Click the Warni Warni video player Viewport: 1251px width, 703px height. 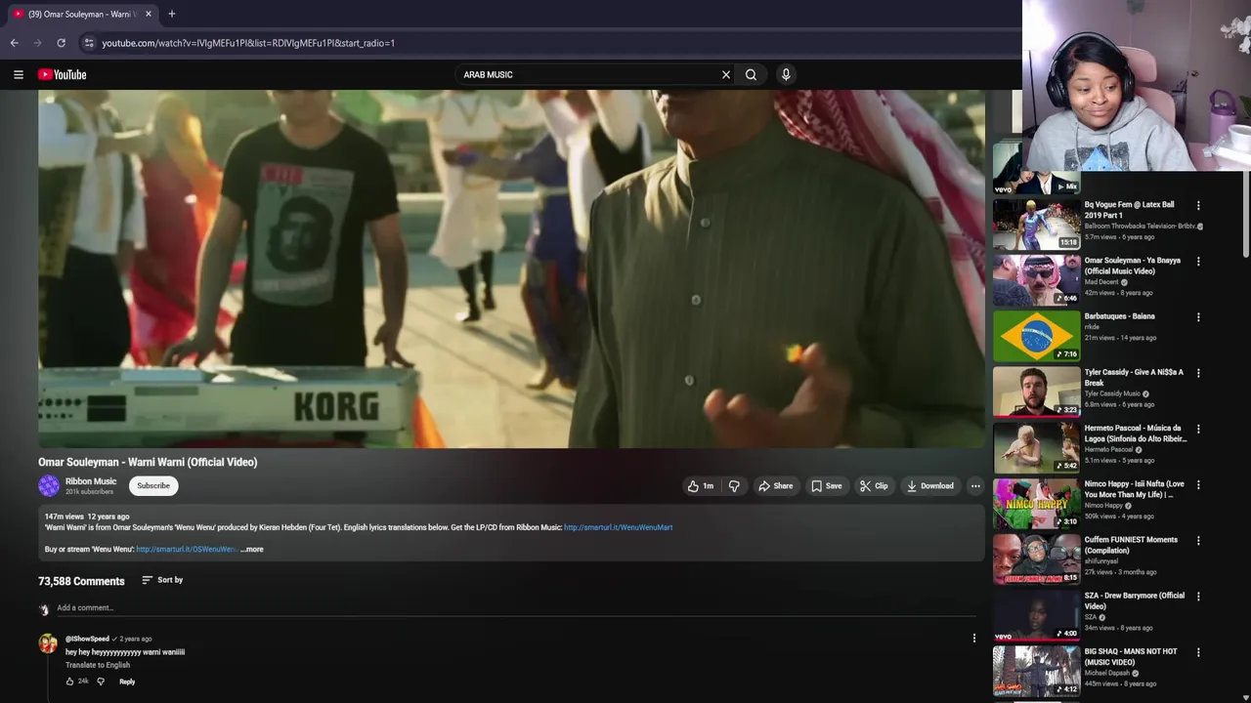[x=511, y=269]
